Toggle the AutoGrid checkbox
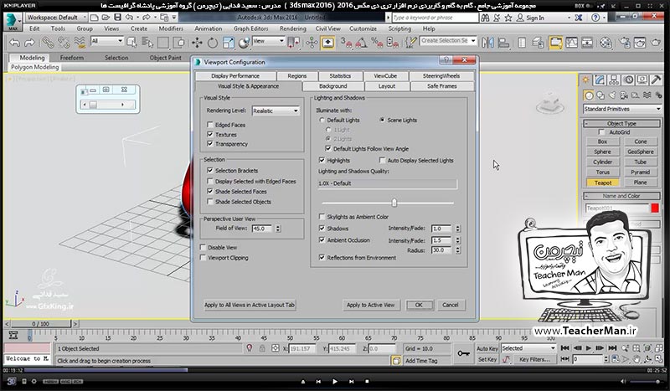This screenshot has width=670, height=391. tap(601, 132)
